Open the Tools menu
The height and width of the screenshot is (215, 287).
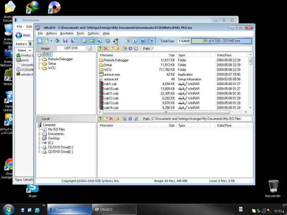click(x=80, y=34)
